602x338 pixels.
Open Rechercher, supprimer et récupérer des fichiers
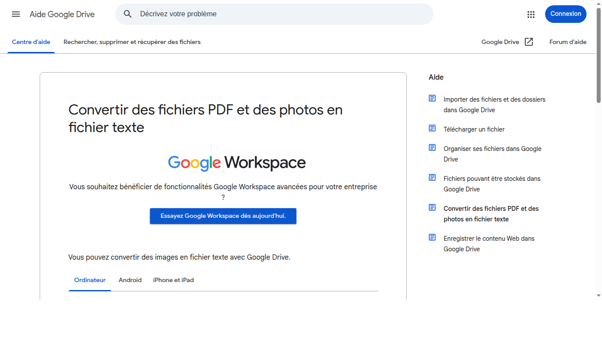[132, 42]
